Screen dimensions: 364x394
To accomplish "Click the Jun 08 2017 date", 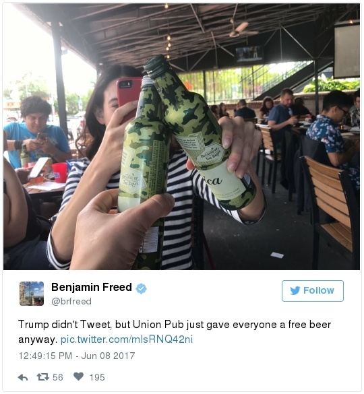I will point(108,356).
